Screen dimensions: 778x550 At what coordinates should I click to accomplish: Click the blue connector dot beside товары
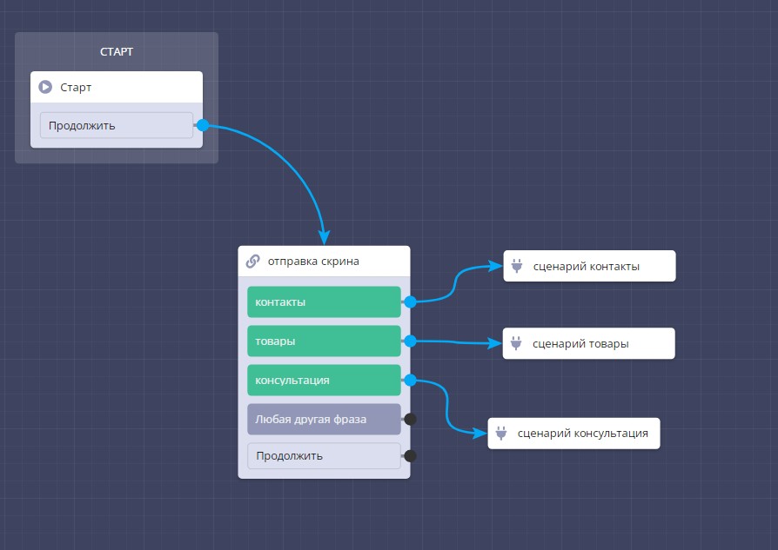[x=410, y=341]
